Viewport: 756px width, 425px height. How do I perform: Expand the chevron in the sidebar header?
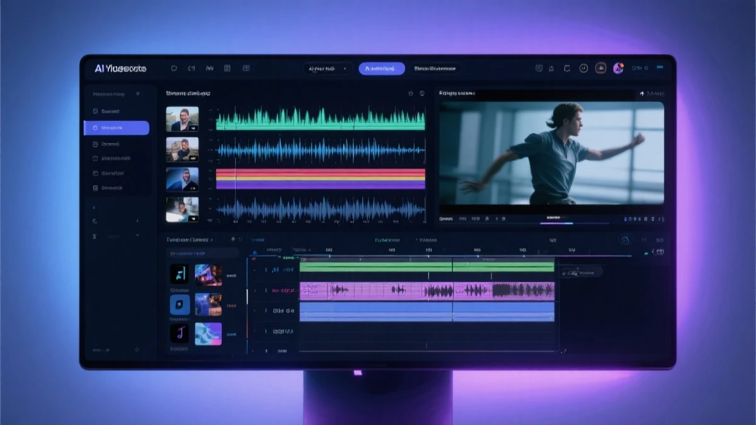[x=137, y=94]
